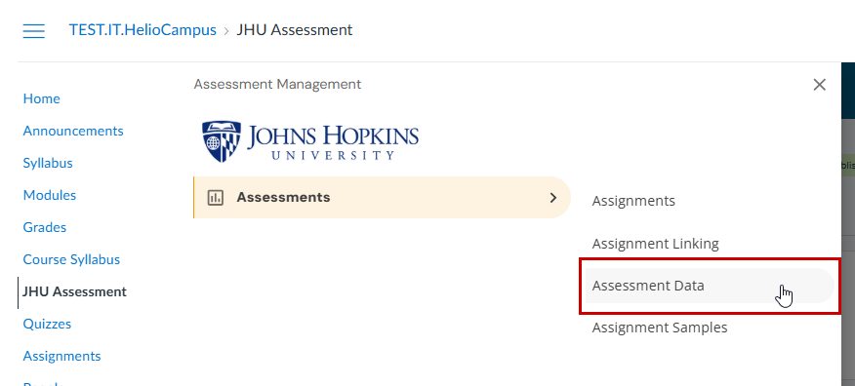Open Syllabus course link
855x386 pixels.
coord(48,163)
